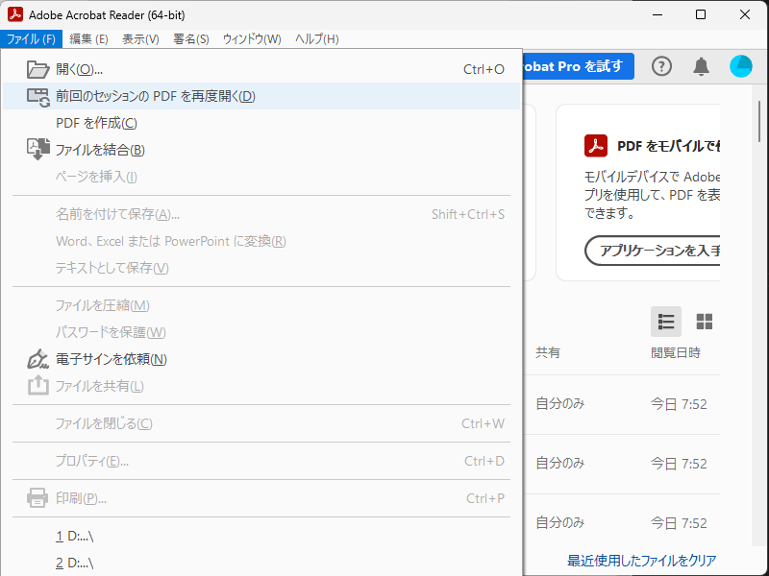Open the ファイル (F) menu
This screenshot has width=769, height=576.
tap(31, 39)
